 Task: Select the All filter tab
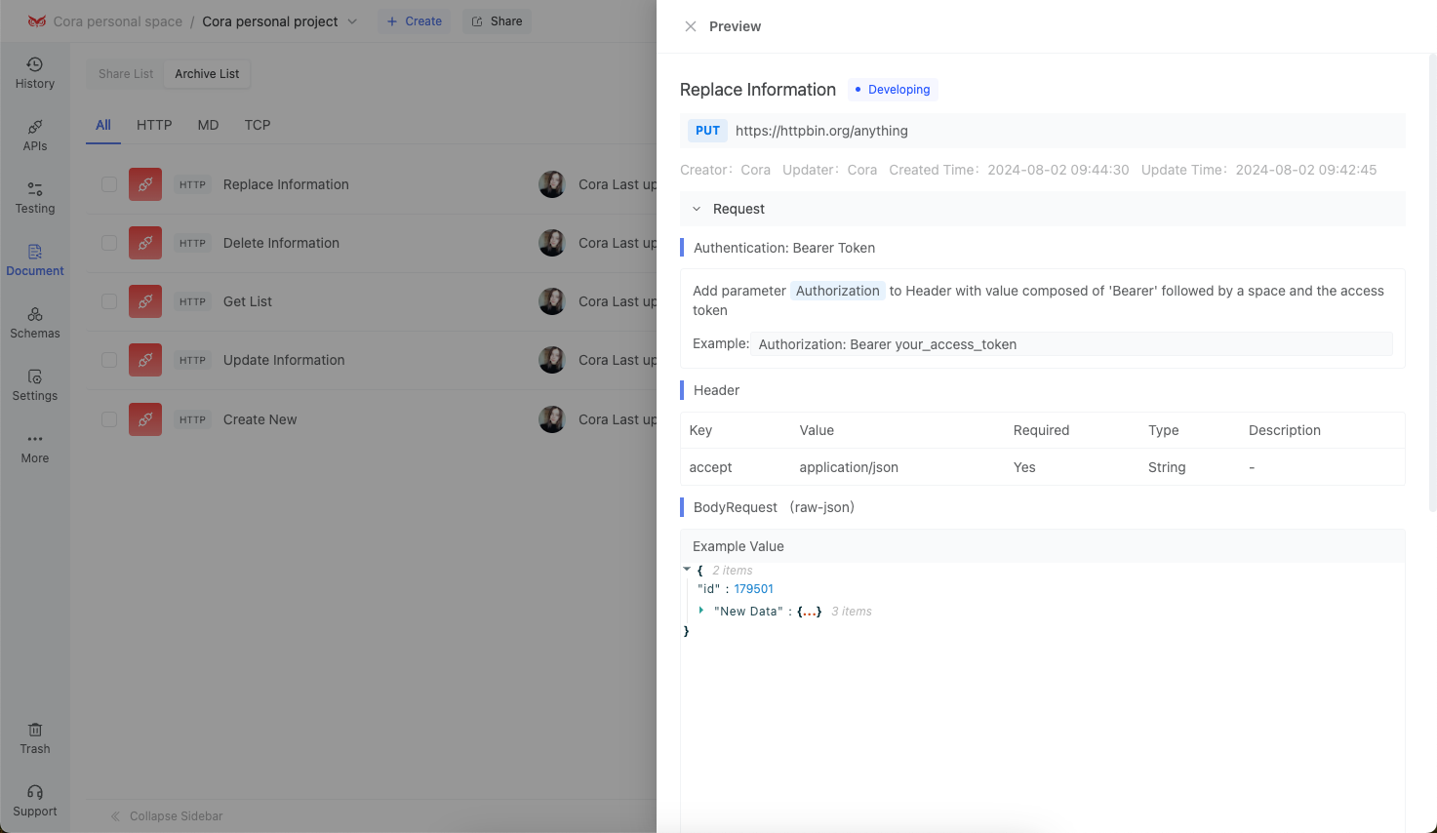(103, 125)
